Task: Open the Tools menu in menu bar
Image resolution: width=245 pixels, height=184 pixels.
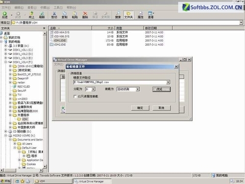Action: coord(58,7)
